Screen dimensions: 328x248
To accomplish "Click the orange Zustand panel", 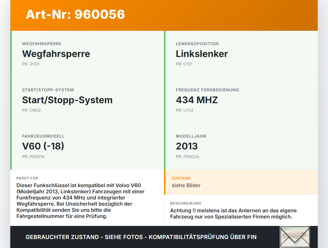I will pos(241,182).
